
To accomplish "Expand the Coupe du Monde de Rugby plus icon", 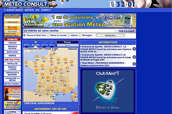I will click(x=134, y=57).
